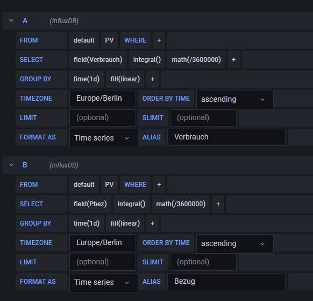Image resolution: width=313 pixels, height=301 pixels.
Task: Collapse query A with its chevron
Action: (x=11, y=20)
